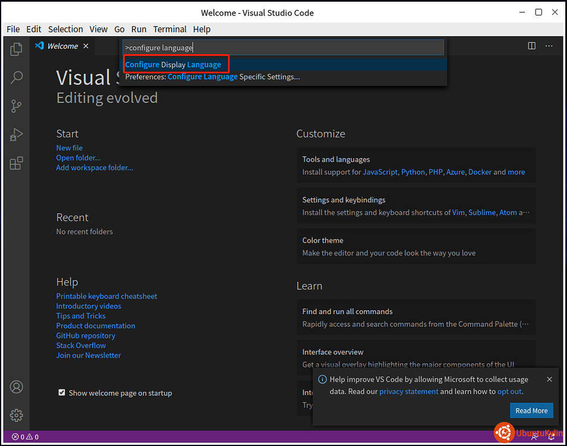Open the Search sidebar
Viewport: 567px width, 446px height.
(x=16, y=77)
